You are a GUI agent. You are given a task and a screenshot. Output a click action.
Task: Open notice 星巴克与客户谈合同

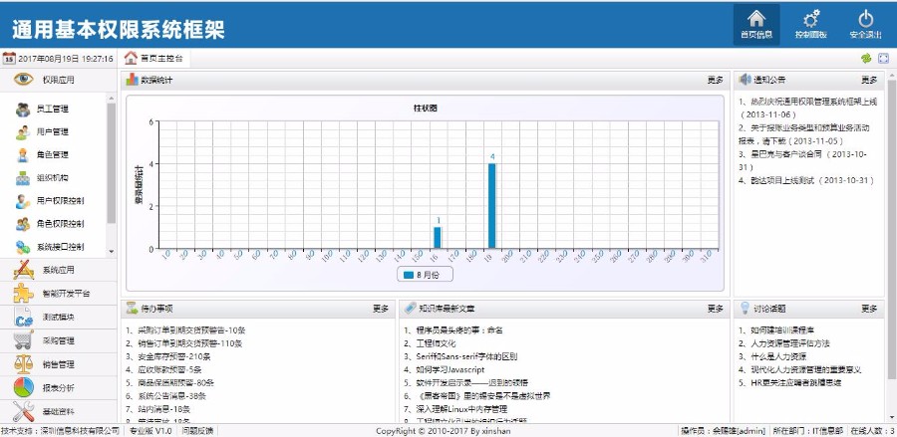(x=802, y=160)
